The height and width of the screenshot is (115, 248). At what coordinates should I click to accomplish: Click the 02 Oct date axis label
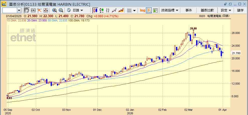(x=36, y=110)
